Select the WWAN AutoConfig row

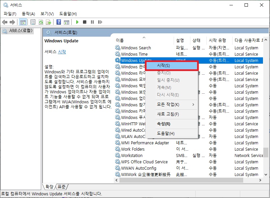pos(189,168)
